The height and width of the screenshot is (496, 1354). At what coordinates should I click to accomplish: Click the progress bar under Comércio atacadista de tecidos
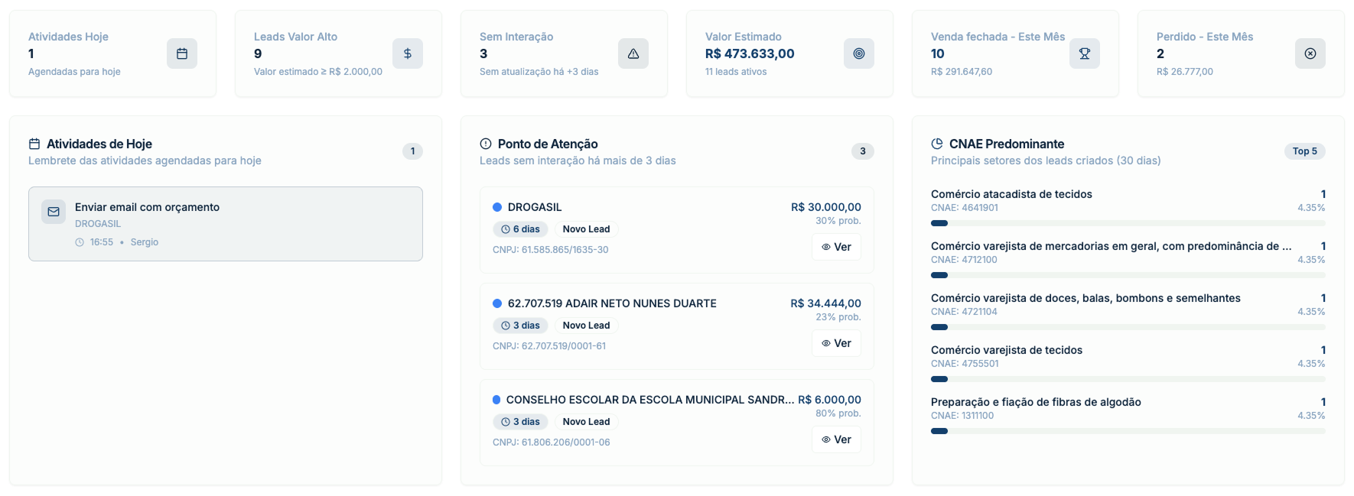click(1128, 223)
